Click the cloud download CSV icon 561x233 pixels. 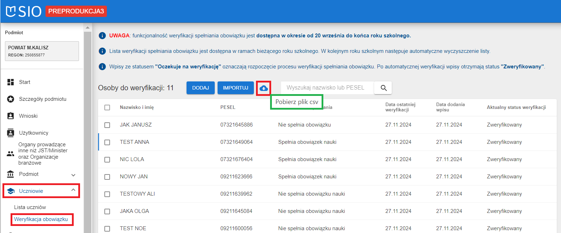click(x=263, y=88)
